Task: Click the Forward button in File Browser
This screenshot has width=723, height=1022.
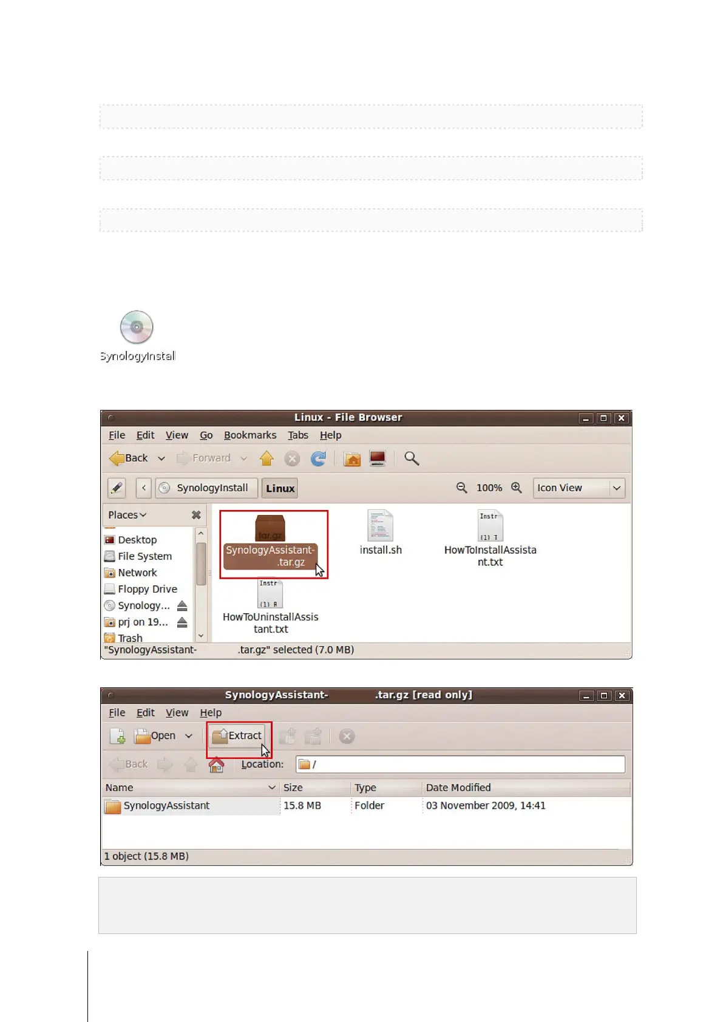Action: pyautogui.click(x=204, y=458)
